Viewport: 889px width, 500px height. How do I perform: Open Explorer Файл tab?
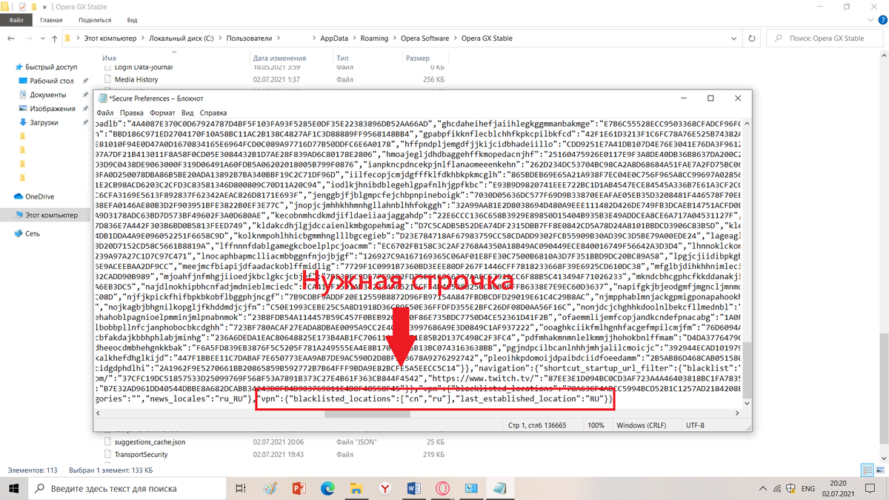click(x=17, y=21)
